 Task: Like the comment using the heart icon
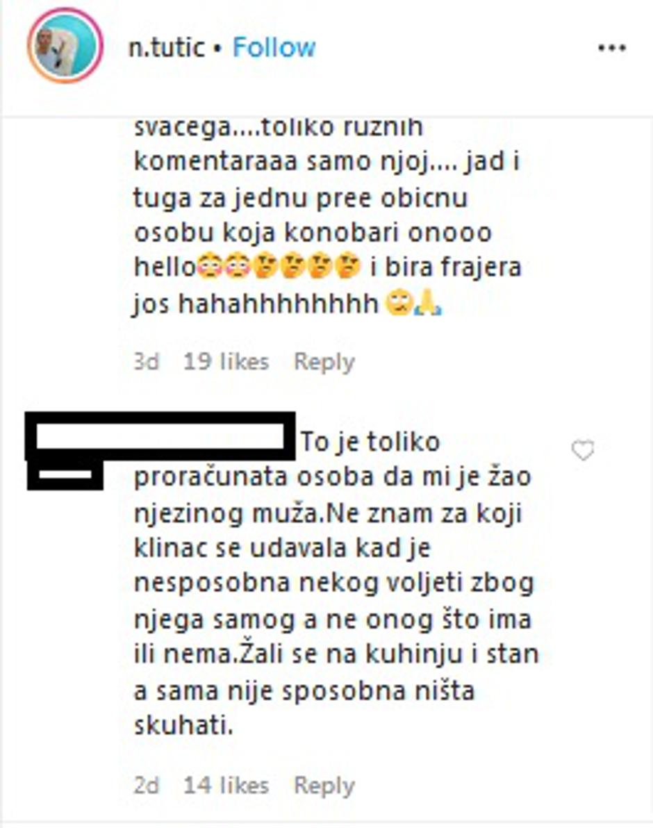[x=583, y=450]
